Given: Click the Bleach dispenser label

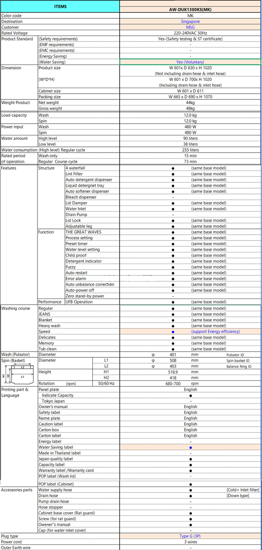Looking at the screenshot, I should click(x=81, y=197).
